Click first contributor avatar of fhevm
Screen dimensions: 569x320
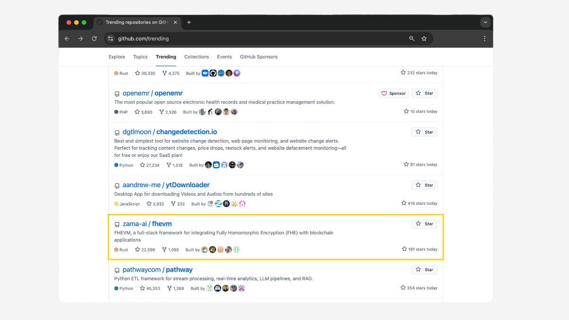[204, 249]
